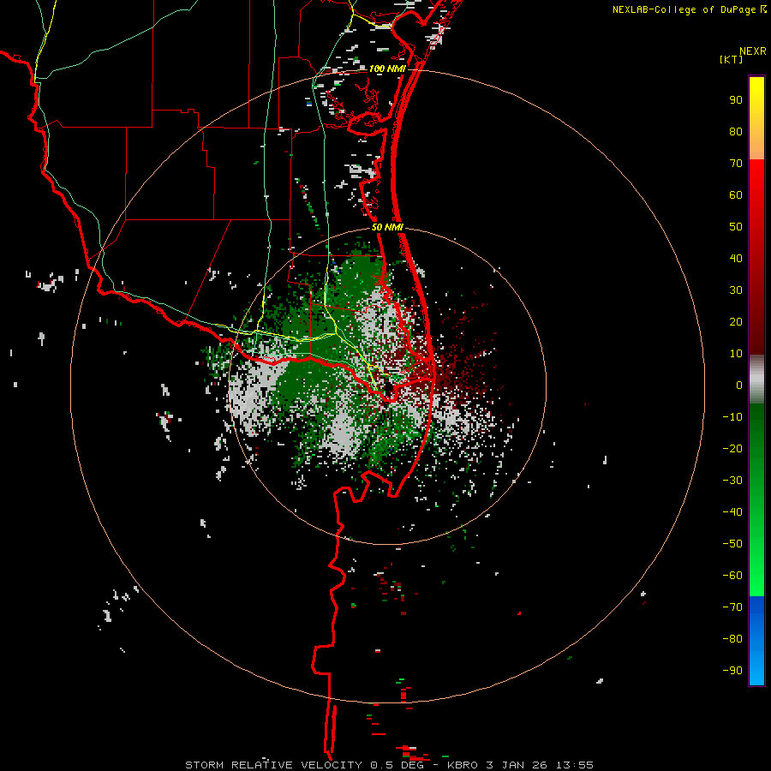
Task: Click the positive 70 scale value
Action: tap(736, 164)
